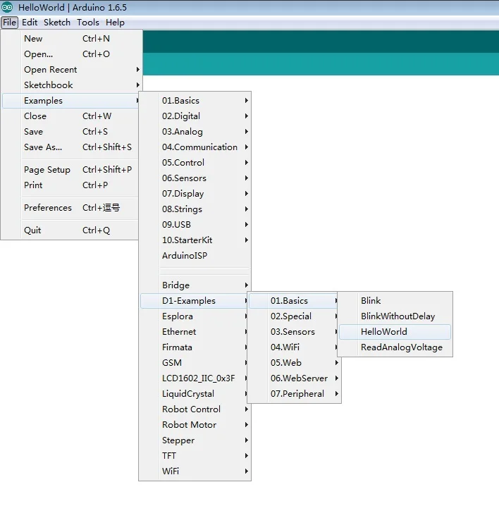Expand 05.Web under D1-Examples
Screen dimensions: 499x506
point(295,362)
